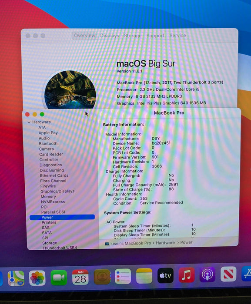251x304 pixels.
Task: Select Controller in the Hardware list
Action: tap(49, 159)
